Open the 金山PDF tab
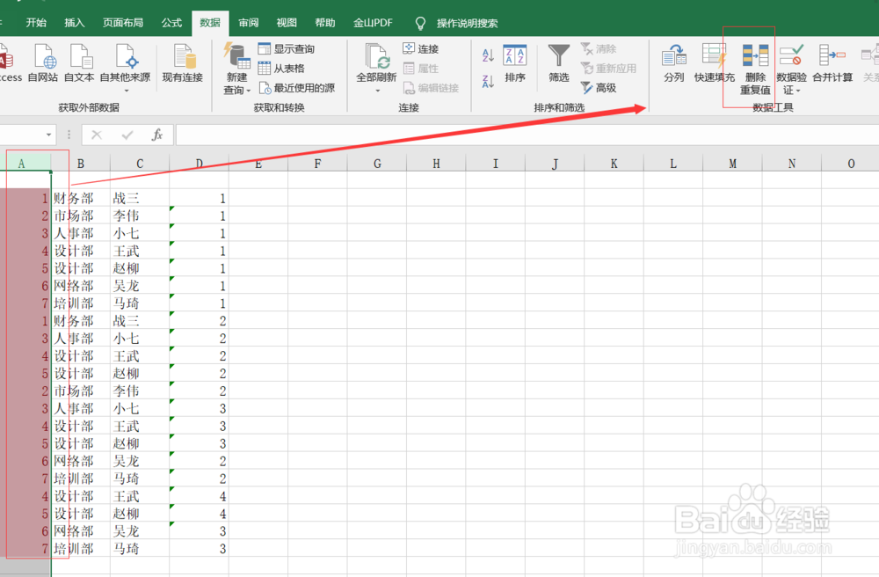The width and height of the screenshot is (879, 577). (x=373, y=23)
